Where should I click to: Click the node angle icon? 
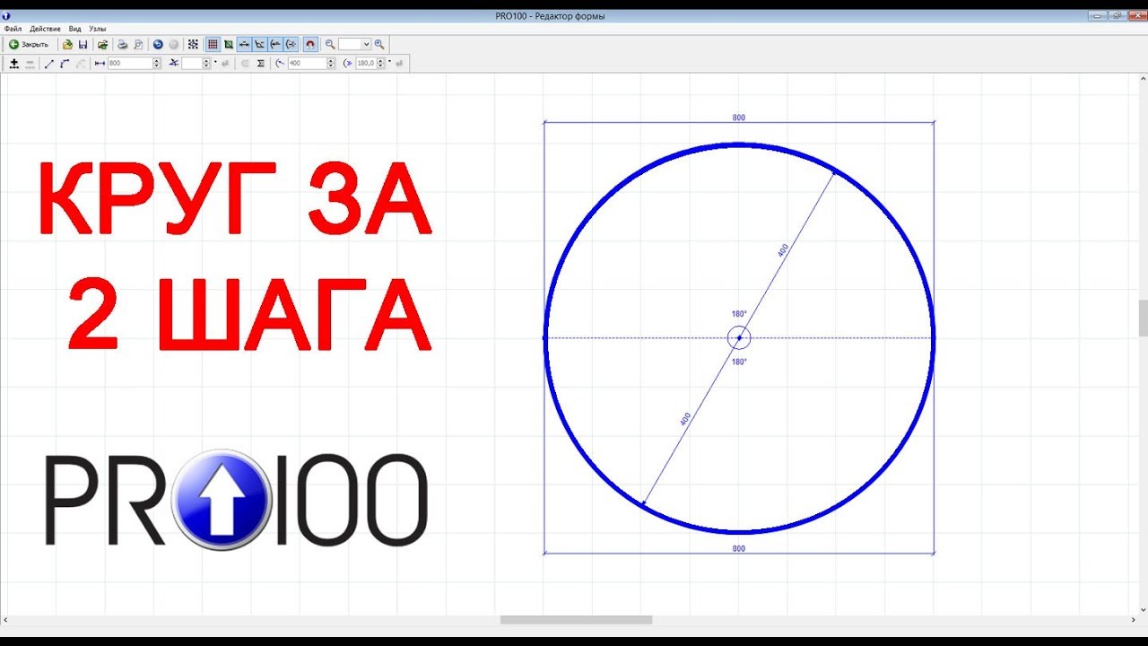click(173, 64)
